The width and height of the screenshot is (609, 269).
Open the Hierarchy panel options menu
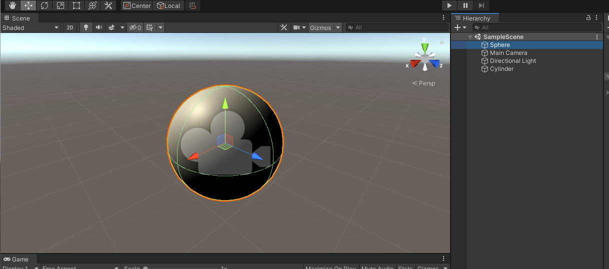[597, 18]
